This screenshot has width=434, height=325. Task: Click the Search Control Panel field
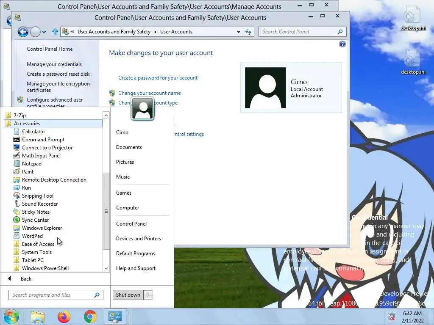302,32
